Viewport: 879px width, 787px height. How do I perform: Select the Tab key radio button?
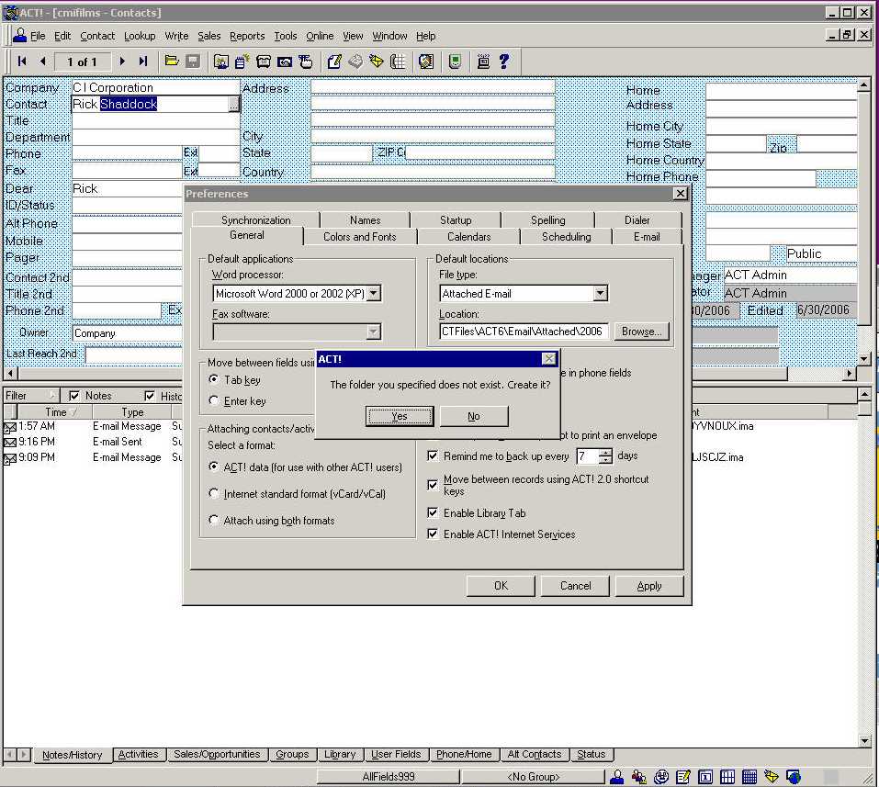(214, 379)
